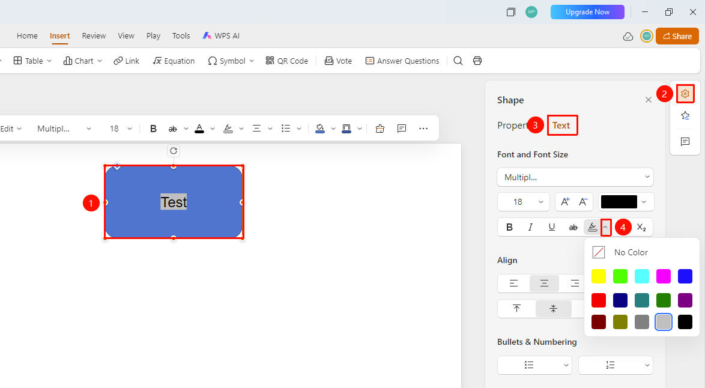Click the Upgrade Now button
This screenshot has width=705, height=388.
[x=587, y=12]
